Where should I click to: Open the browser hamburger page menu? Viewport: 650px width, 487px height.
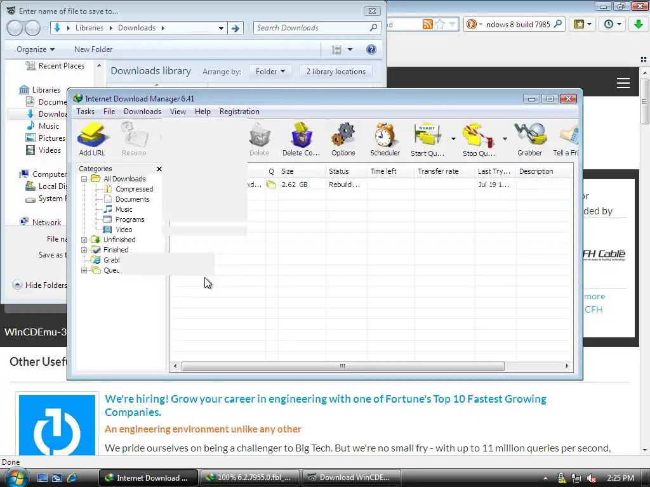coord(623,83)
